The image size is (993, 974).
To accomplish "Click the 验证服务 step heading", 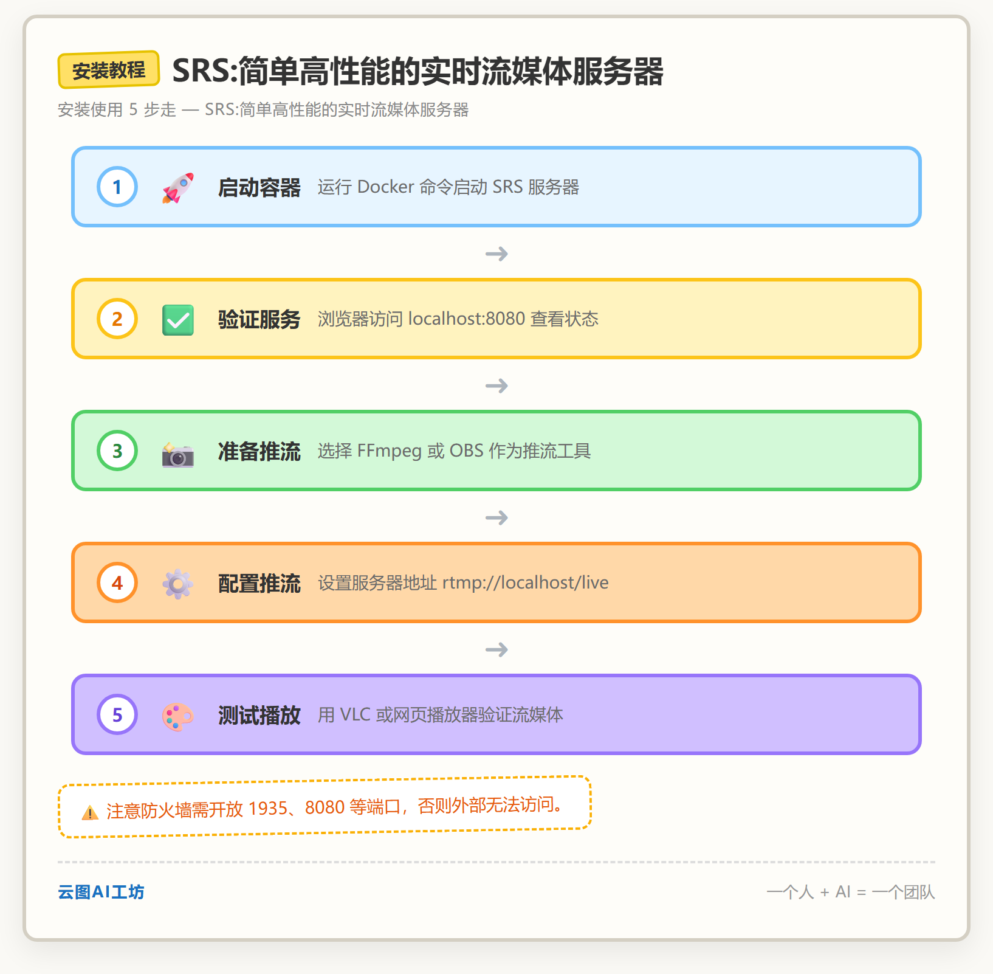I will click(259, 319).
